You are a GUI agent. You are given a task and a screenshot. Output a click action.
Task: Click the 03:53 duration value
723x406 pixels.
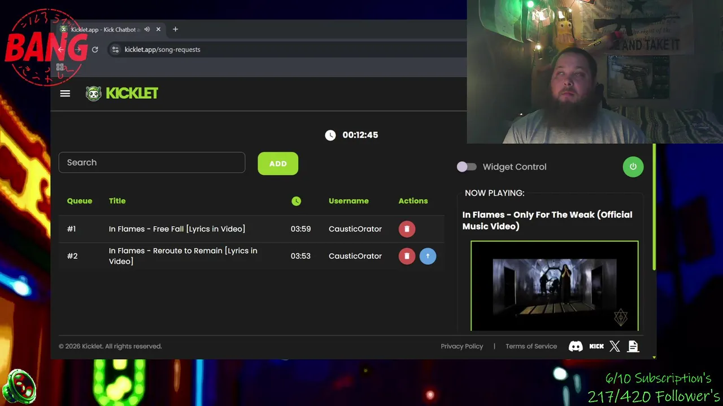[x=300, y=256]
